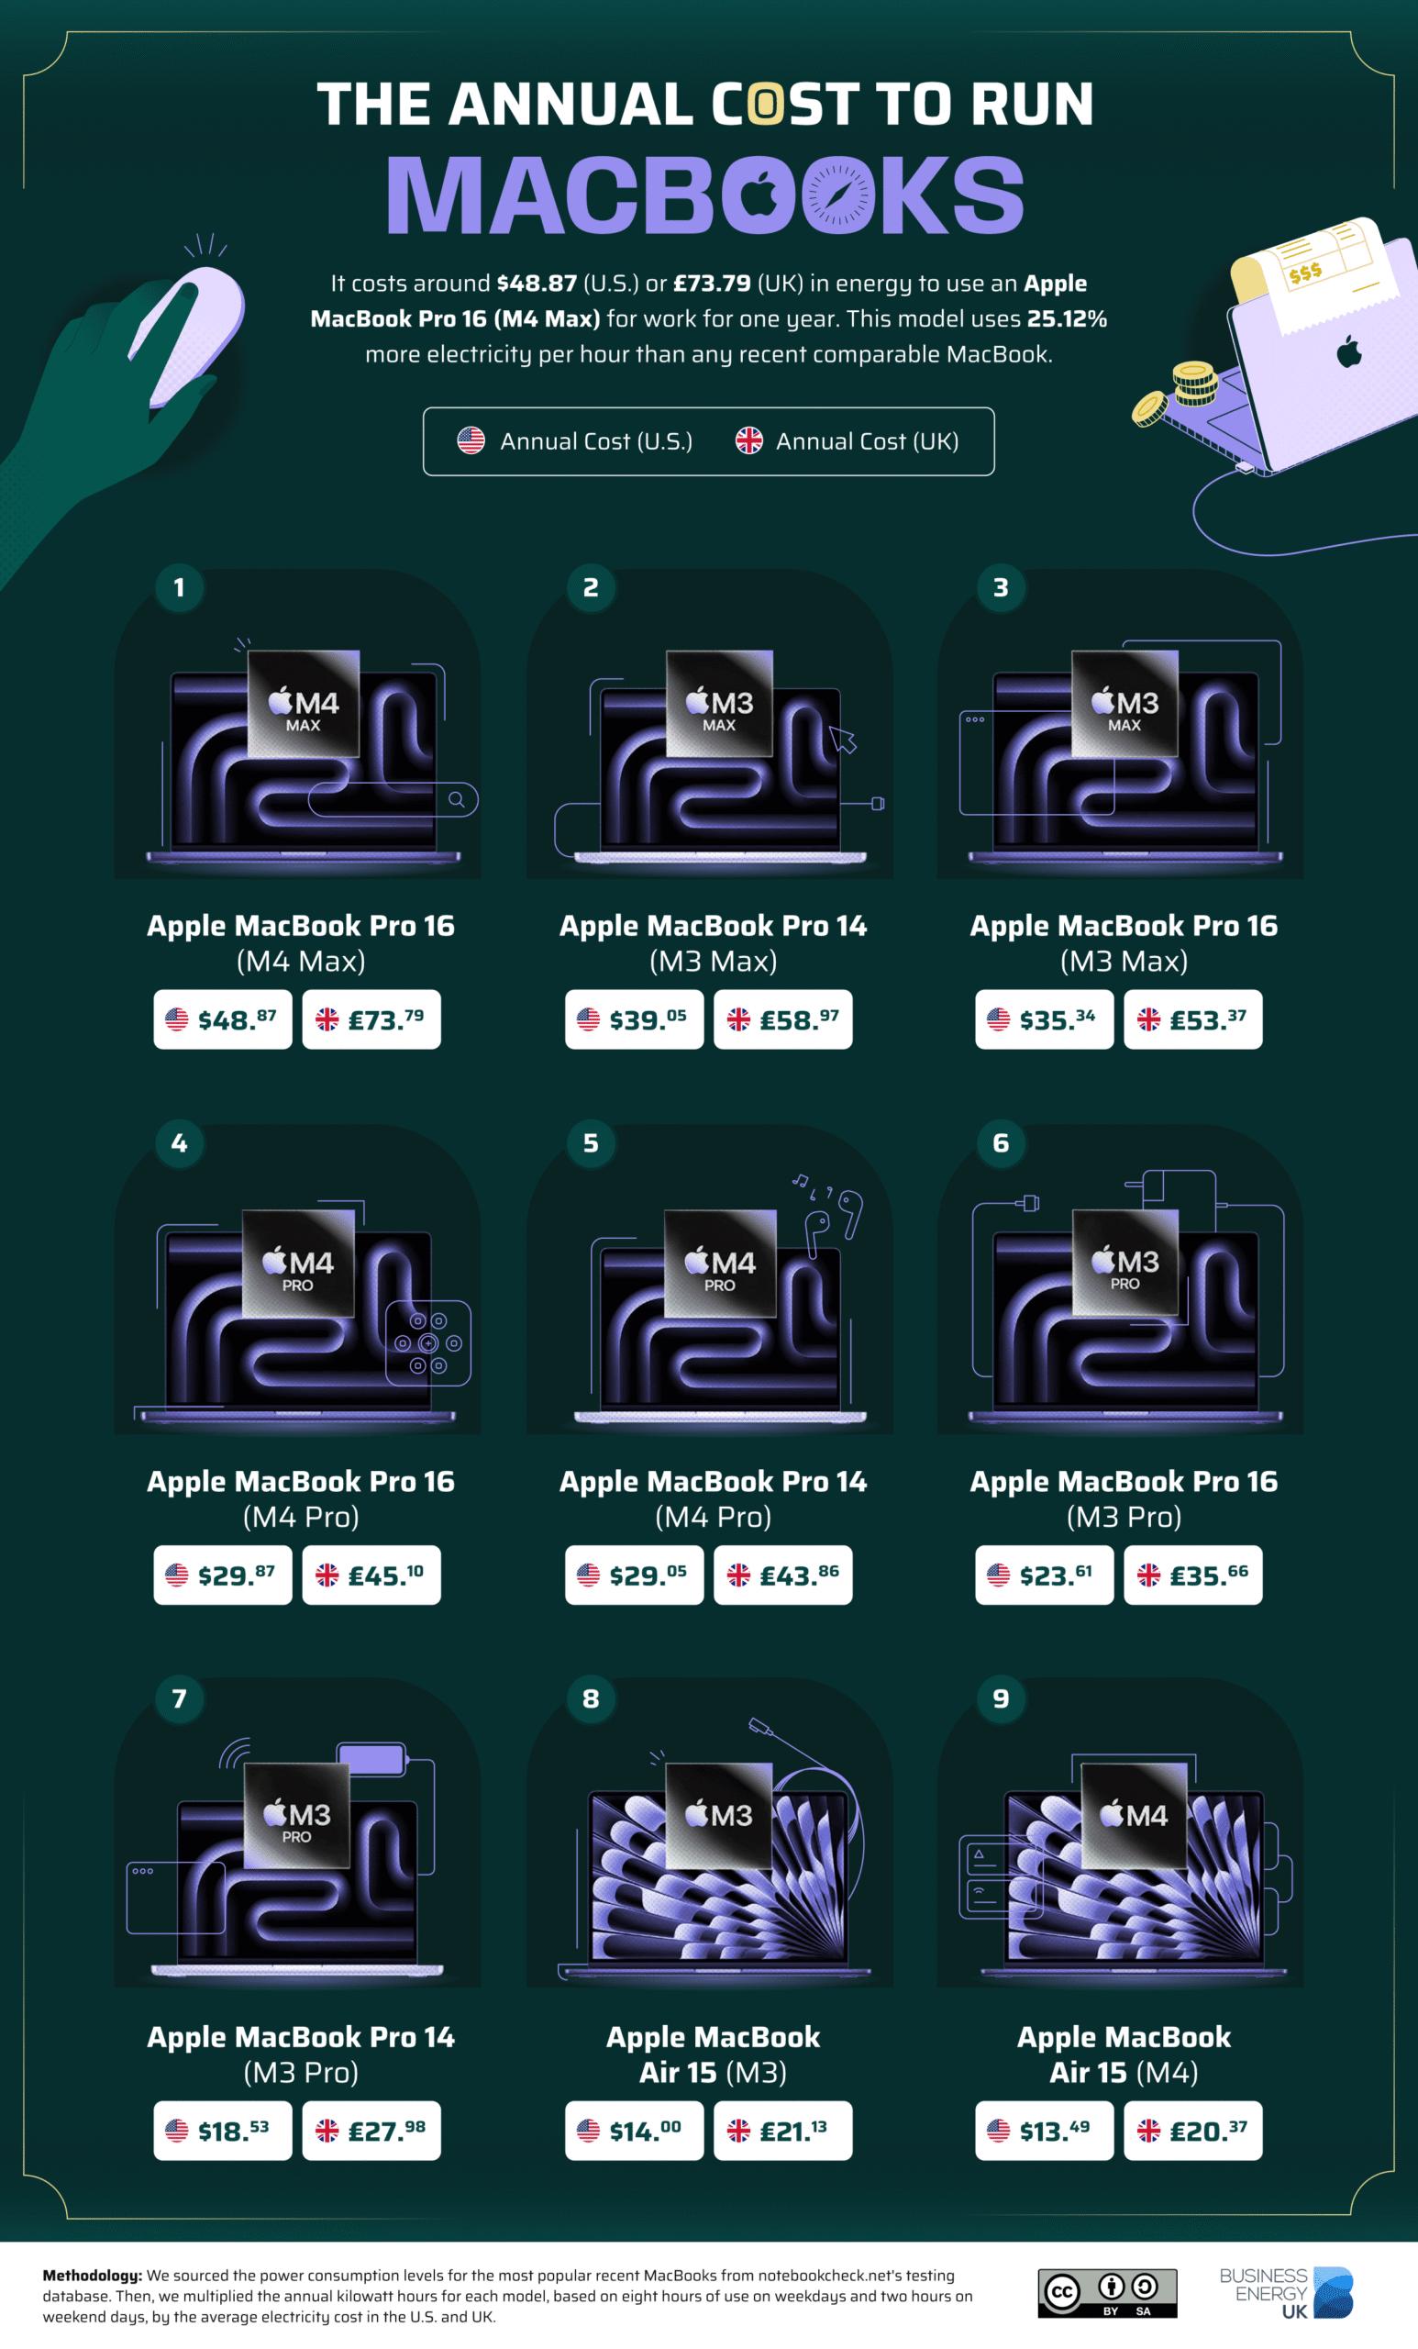Click the rank 1 number badge

pyautogui.click(x=179, y=587)
